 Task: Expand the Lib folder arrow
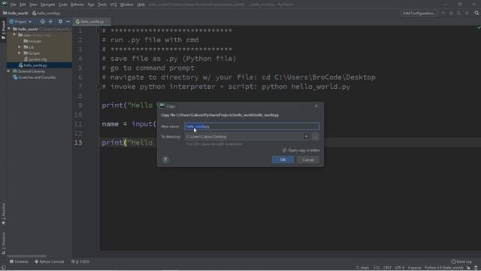pos(20,47)
